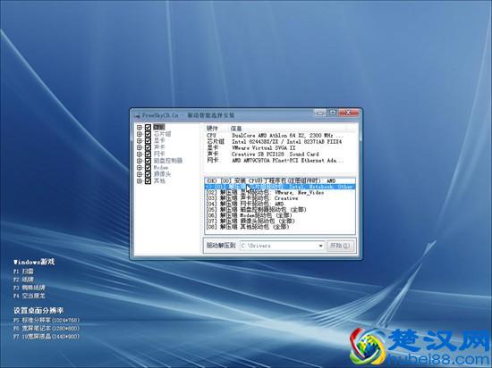This screenshot has width=492, height=368.
Task: Minimize the driver installer window
Action: tap(319, 113)
